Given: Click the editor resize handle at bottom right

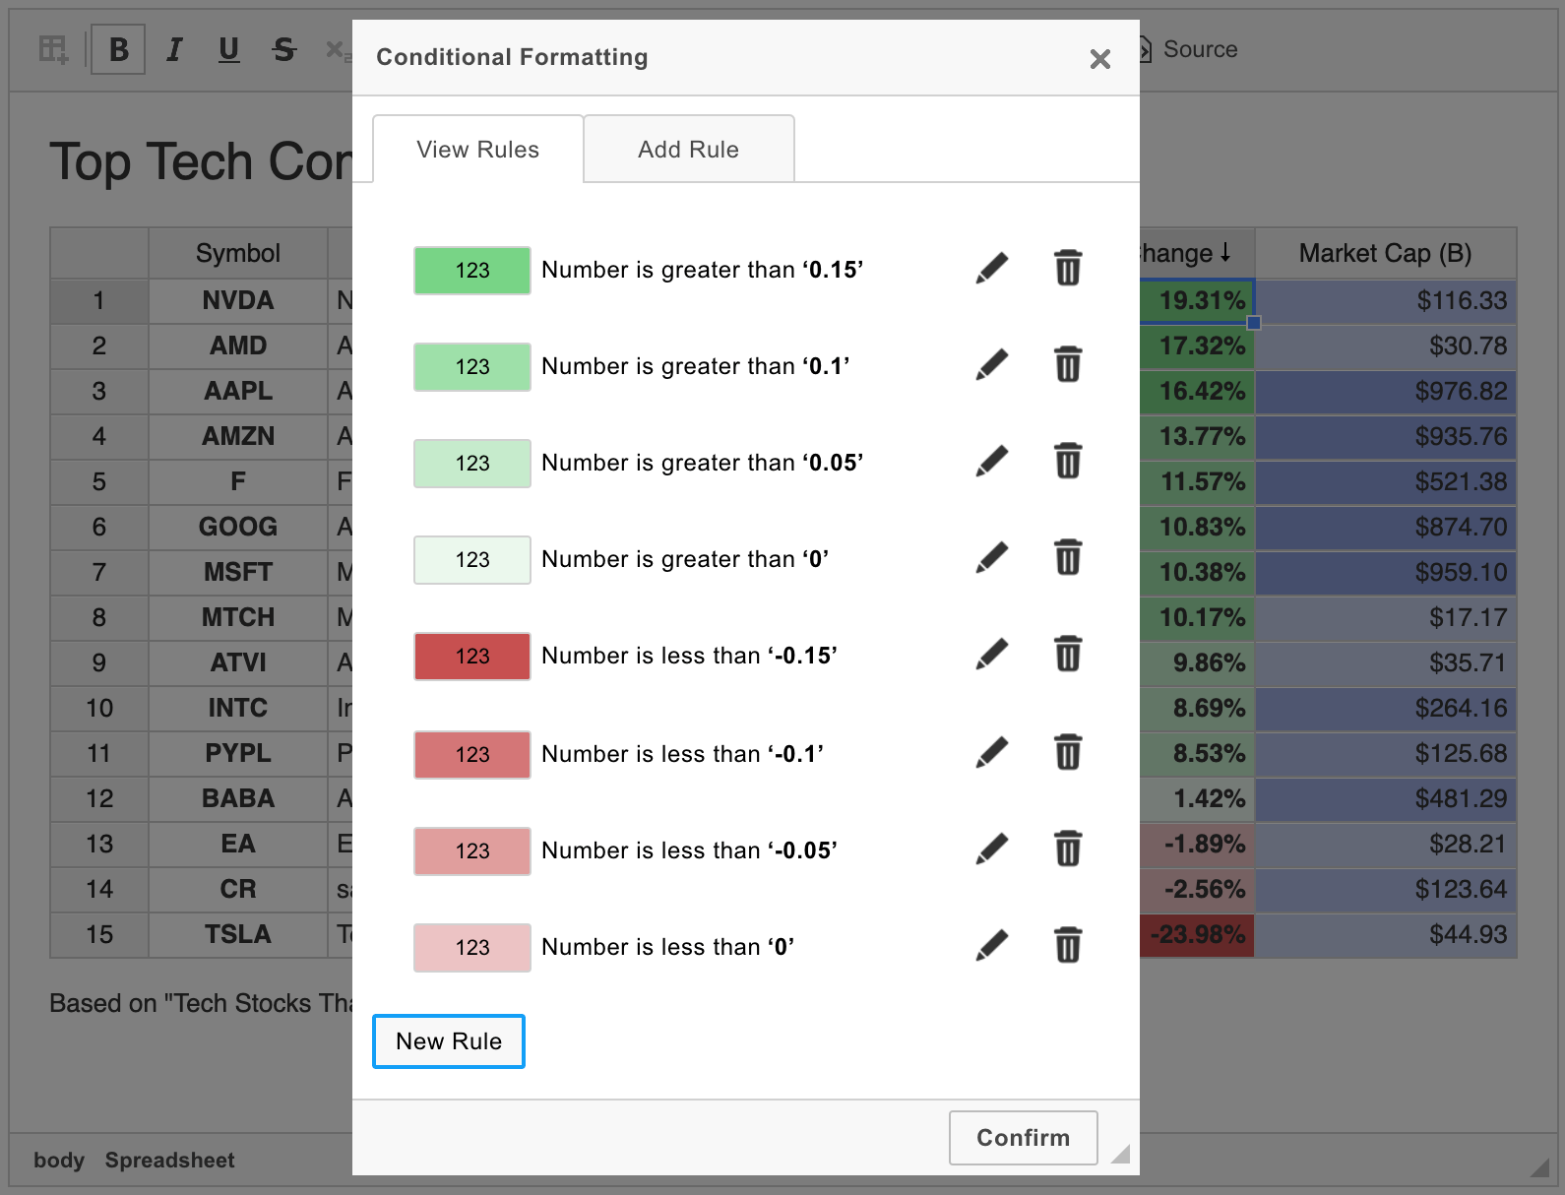Looking at the screenshot, I should click(1539, 1167).
